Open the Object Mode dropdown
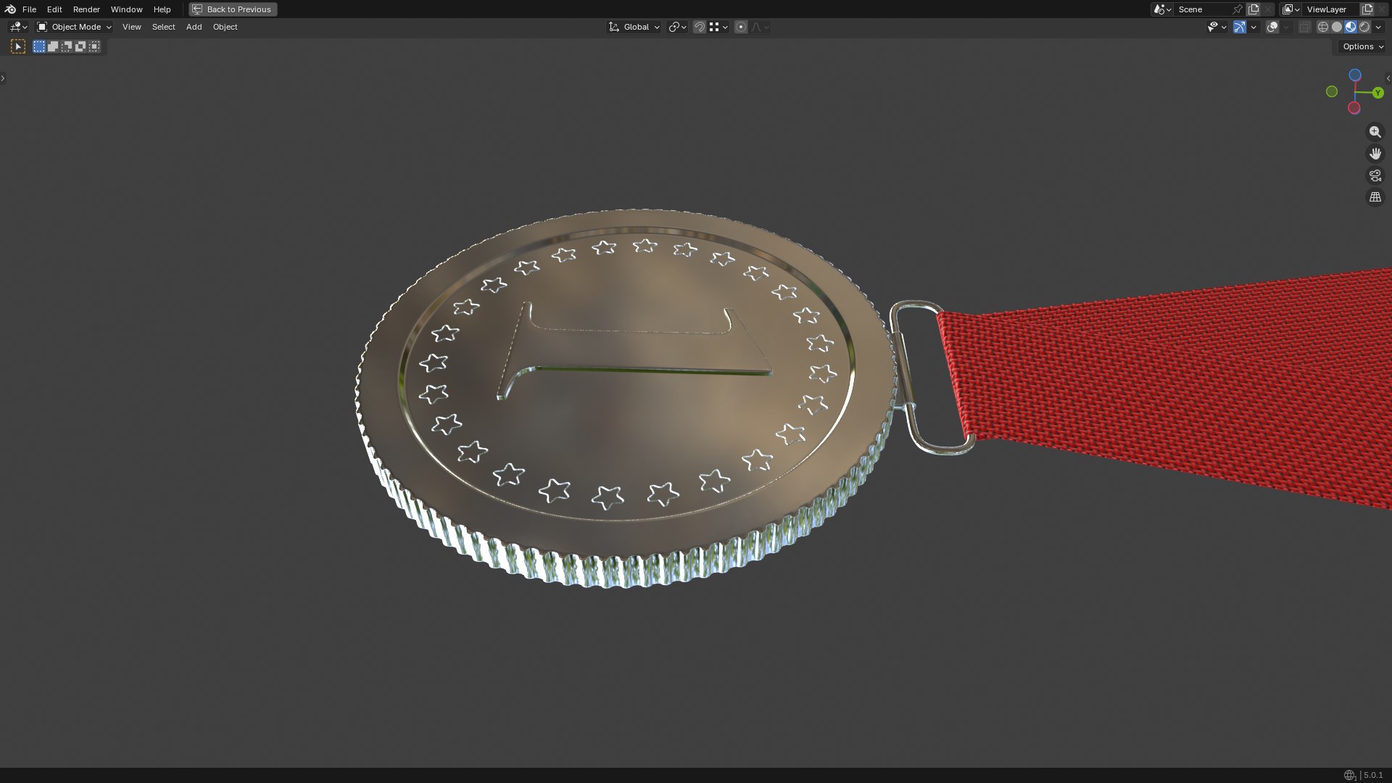 74,27
